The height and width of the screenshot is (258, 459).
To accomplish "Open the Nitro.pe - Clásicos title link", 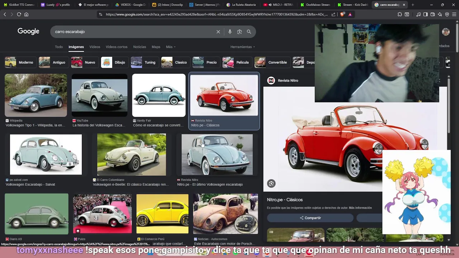I will [285, 200].
